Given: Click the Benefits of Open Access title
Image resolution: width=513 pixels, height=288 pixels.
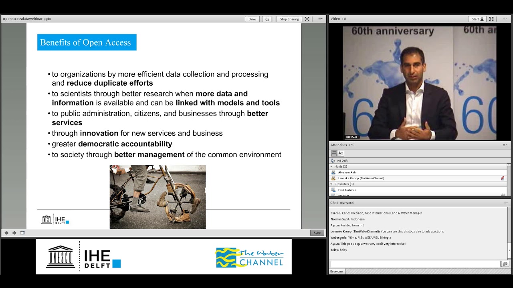Looking at the screenshot, I should coord(87,42).
